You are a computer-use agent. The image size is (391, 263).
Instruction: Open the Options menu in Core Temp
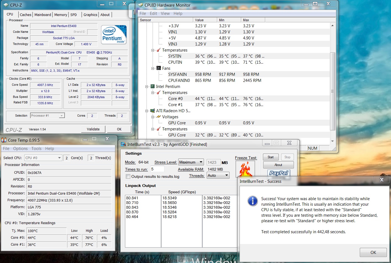(x=20, y=149)
